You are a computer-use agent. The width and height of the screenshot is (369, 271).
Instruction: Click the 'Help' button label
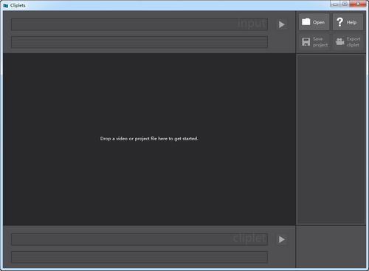click(x=351, y=22)
